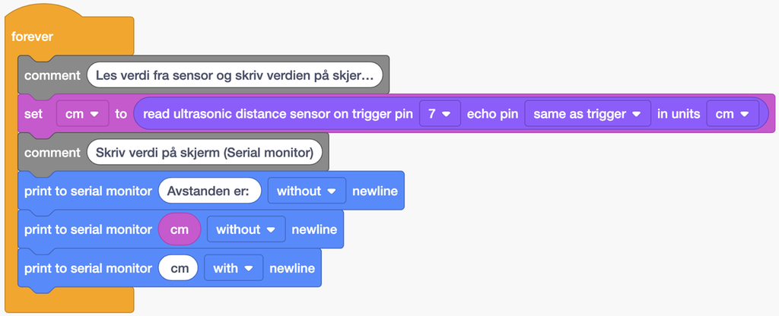This screenshot has width=779, height=316.
Task: Select the first gray comment block label
Action: 52,75
